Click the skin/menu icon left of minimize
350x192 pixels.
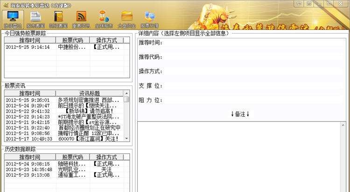[x=309, y=3]
